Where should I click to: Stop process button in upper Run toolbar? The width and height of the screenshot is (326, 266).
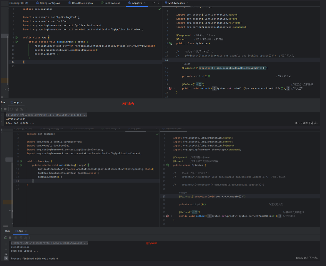point(5,109)
